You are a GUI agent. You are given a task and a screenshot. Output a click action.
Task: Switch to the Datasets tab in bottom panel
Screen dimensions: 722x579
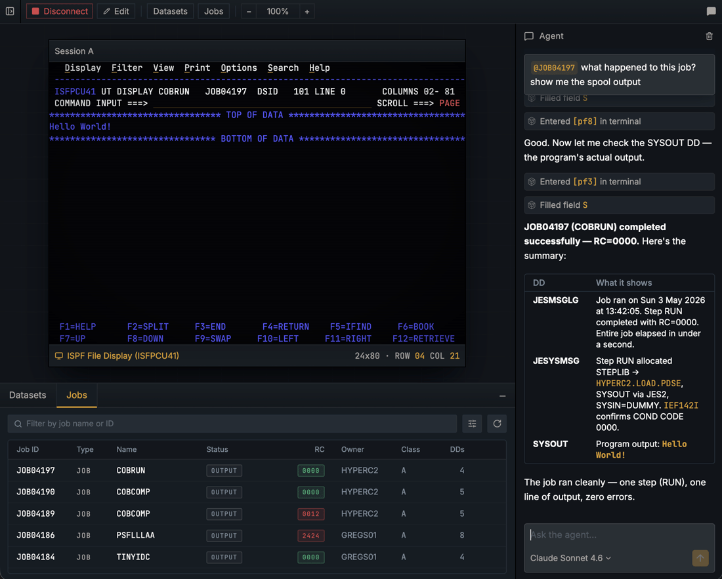pos(28,395)
